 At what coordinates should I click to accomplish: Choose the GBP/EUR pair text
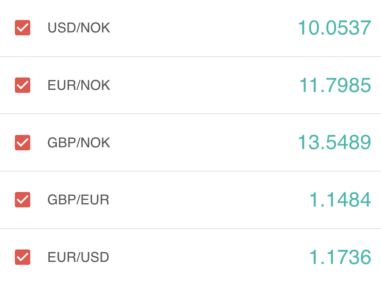click(78, 200)
